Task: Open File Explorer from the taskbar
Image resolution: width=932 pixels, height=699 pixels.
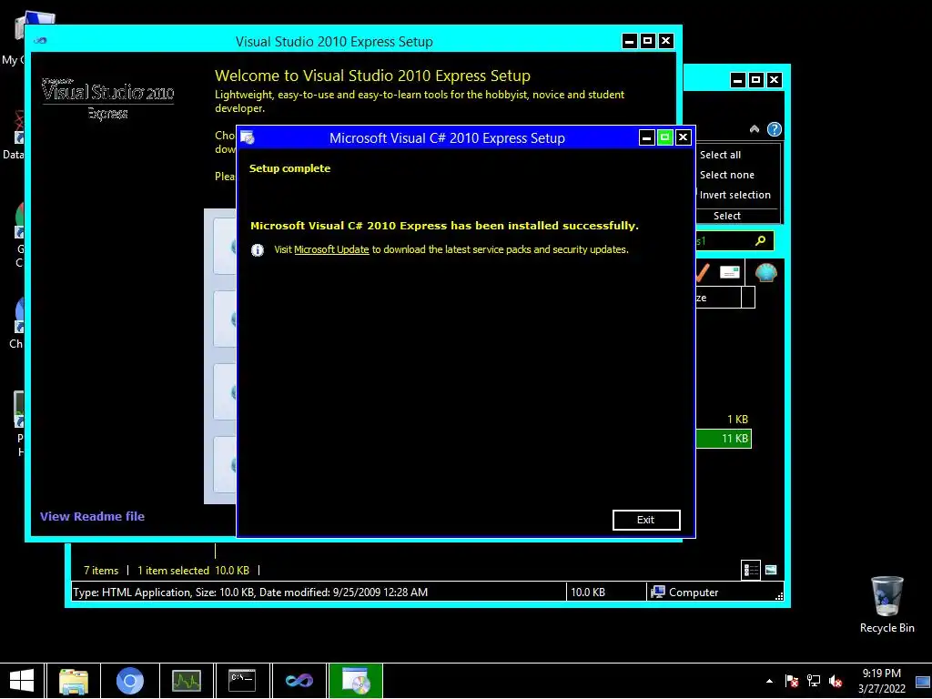Action: [x=73, y=681]
